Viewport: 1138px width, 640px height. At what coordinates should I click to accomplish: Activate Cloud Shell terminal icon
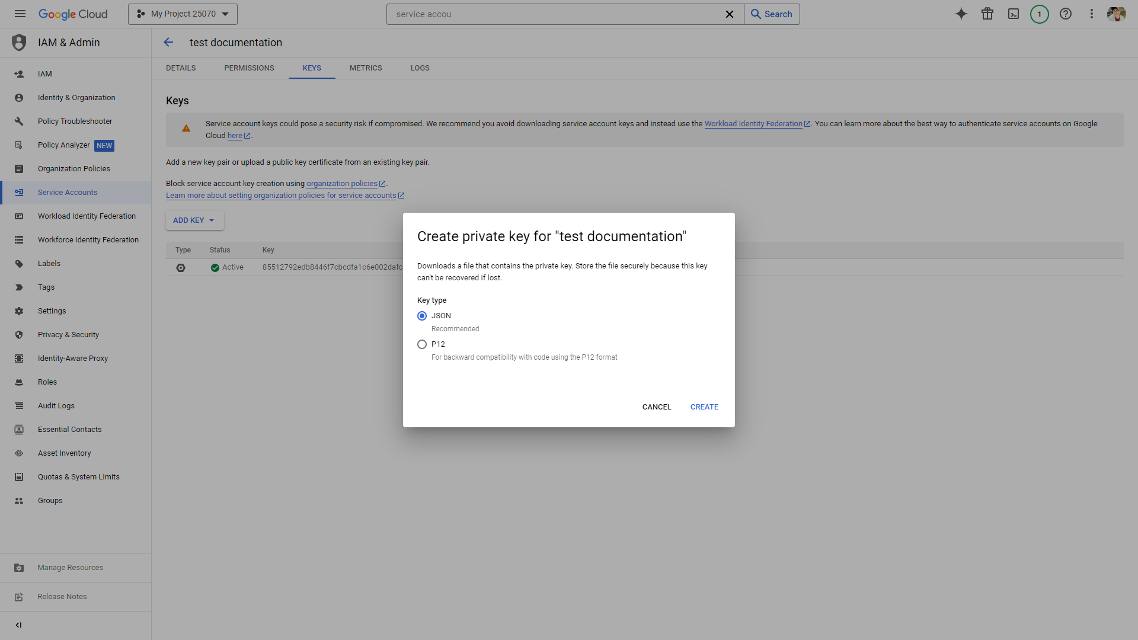[1014, 14]
